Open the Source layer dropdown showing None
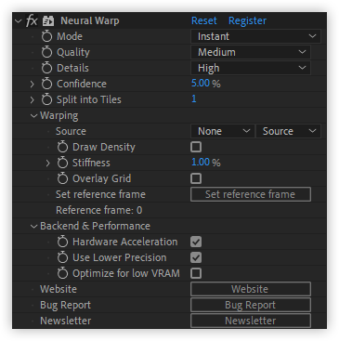This screenshot has width=339, height=341. tap(222, 131)
